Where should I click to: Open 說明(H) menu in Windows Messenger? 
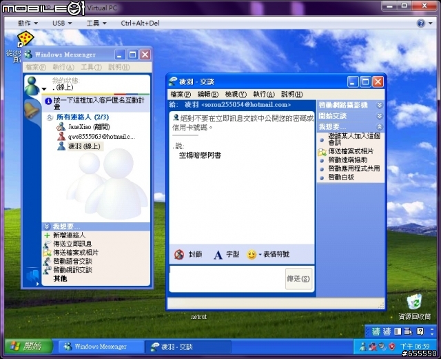(x=119, y=67)
